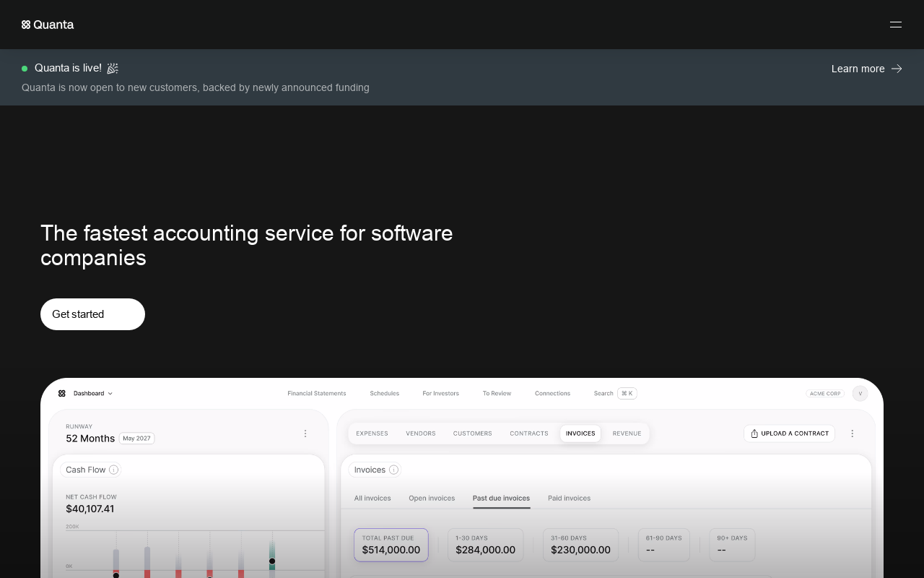
Task: Click the Total Past Due $514,000.00 card
Action: (x=391, y=545)
